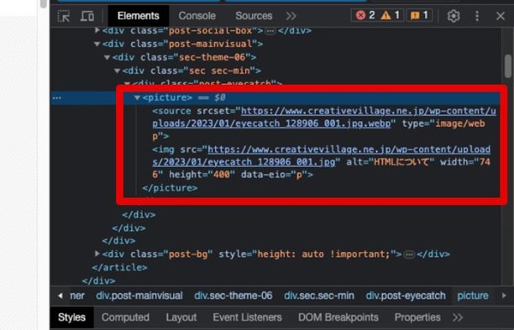
Task: Select the height="400" attribute
Action: (x=202, y=175)
